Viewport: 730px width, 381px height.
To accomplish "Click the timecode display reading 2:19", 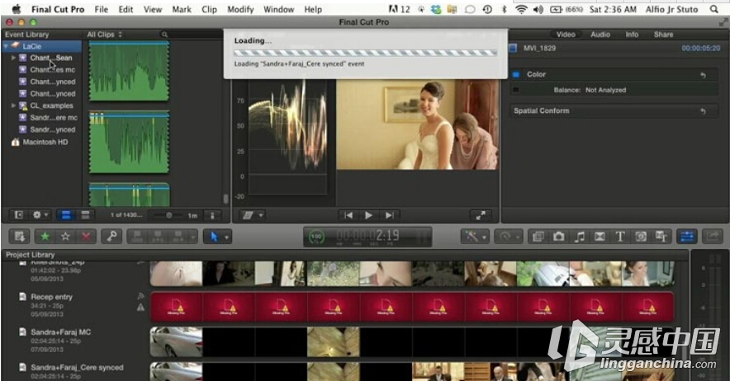I will coord(368,237).
